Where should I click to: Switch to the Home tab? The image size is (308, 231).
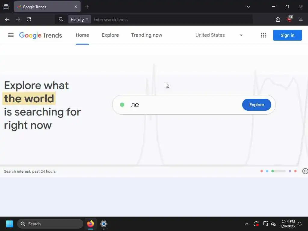coord(82,35)
